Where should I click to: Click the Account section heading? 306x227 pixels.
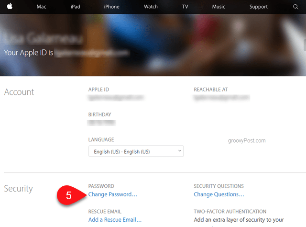(x=19, y=92)
